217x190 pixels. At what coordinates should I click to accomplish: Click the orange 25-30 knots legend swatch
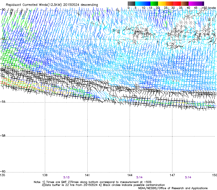coord(169,4)
